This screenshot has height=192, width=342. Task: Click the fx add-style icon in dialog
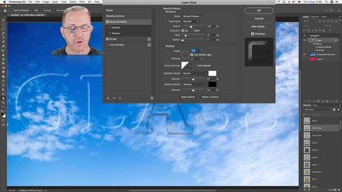108,98
